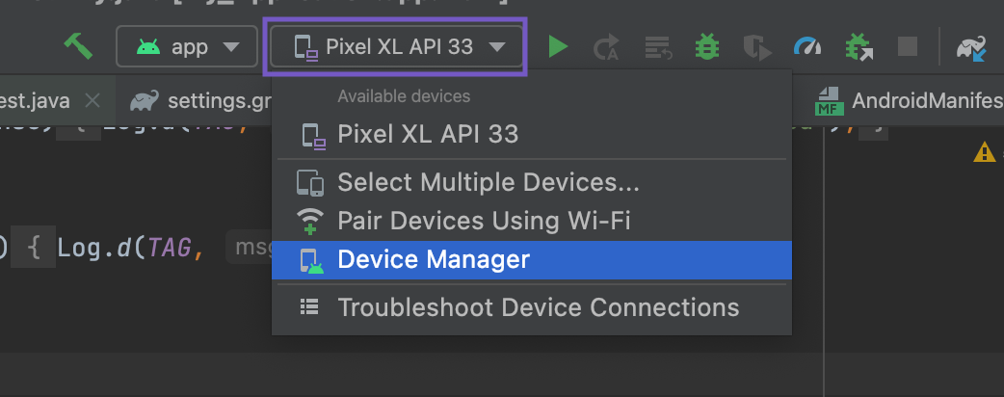Run the app with green play button
The image size is (1004, 397).
coord(558,46)
